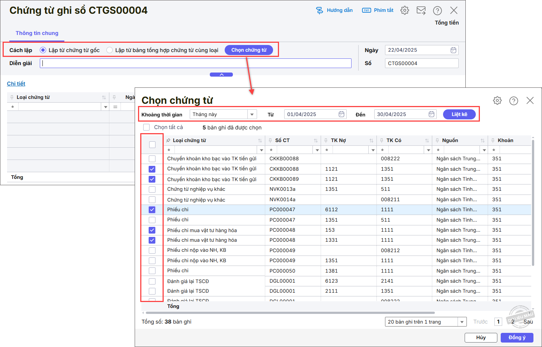Click into the Diễn giải text field
542x347 pixels.
point(195,63)
